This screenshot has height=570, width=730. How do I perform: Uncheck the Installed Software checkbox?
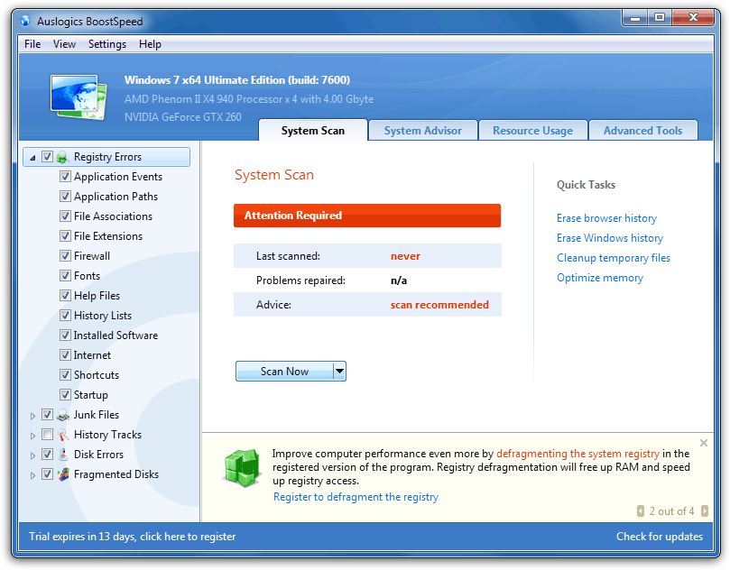(65, 336)
